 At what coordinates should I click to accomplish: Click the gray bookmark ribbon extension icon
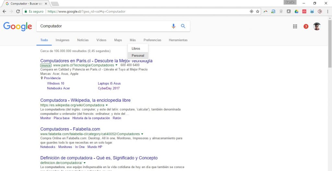pyautogui.click(x=281, y=12)
